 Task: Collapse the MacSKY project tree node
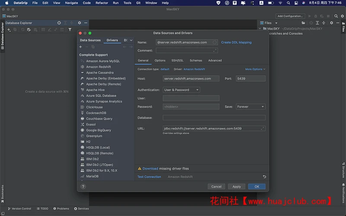[x=260, y=29]
